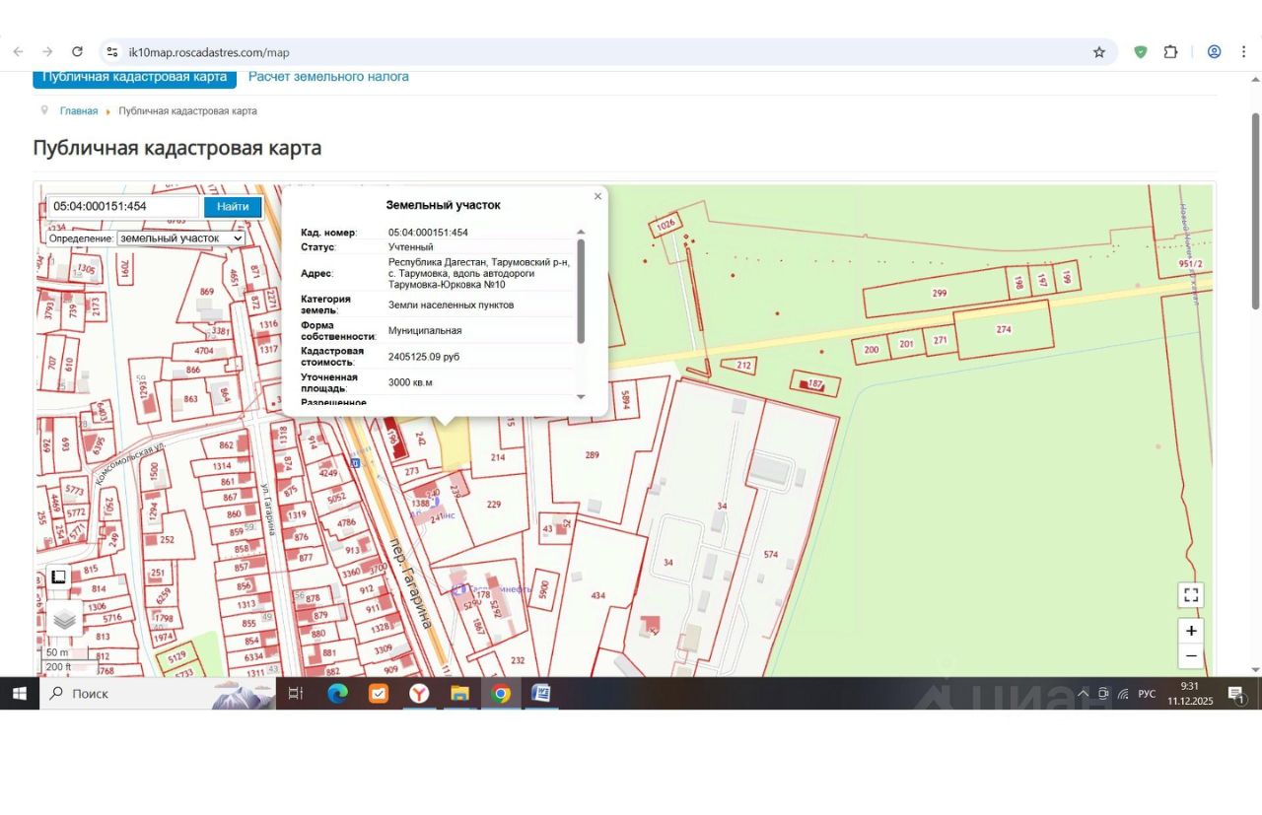Bookmark this page with the star icon

point(1099,52)
